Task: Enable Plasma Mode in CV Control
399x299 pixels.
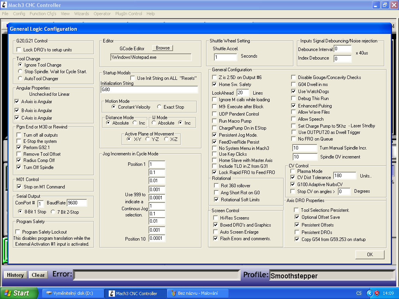Action: (x=293, y=171)
